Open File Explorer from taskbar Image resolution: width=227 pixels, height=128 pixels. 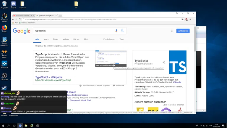[26, 126]
